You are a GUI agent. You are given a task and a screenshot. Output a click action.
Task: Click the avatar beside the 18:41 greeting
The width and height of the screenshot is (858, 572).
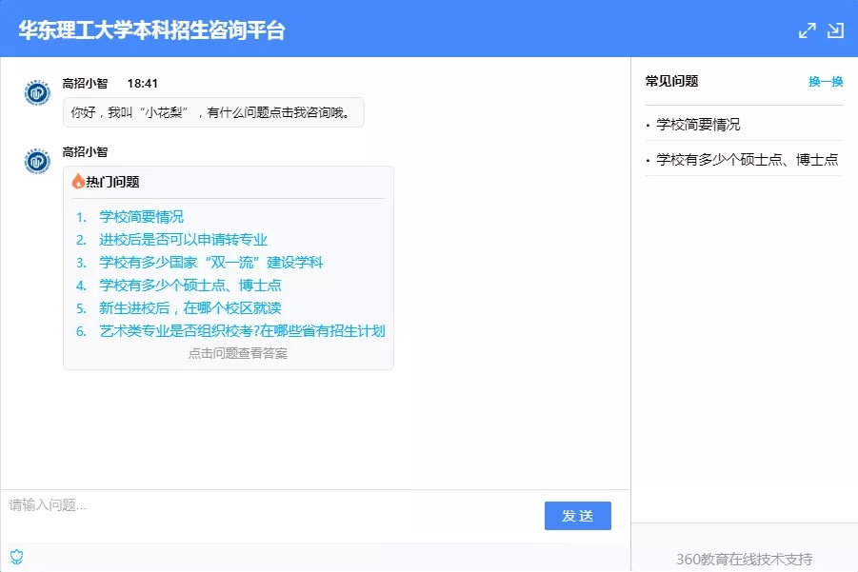(37, 92)
